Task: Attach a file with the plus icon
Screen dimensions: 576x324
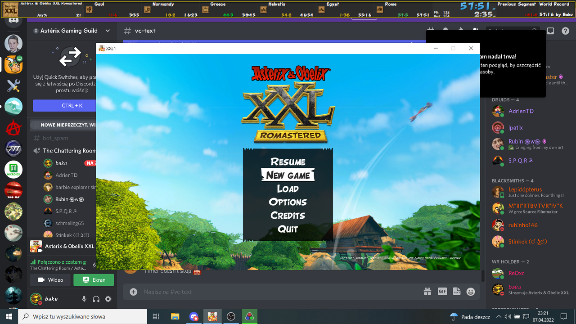Action: (x=134, y=292)
